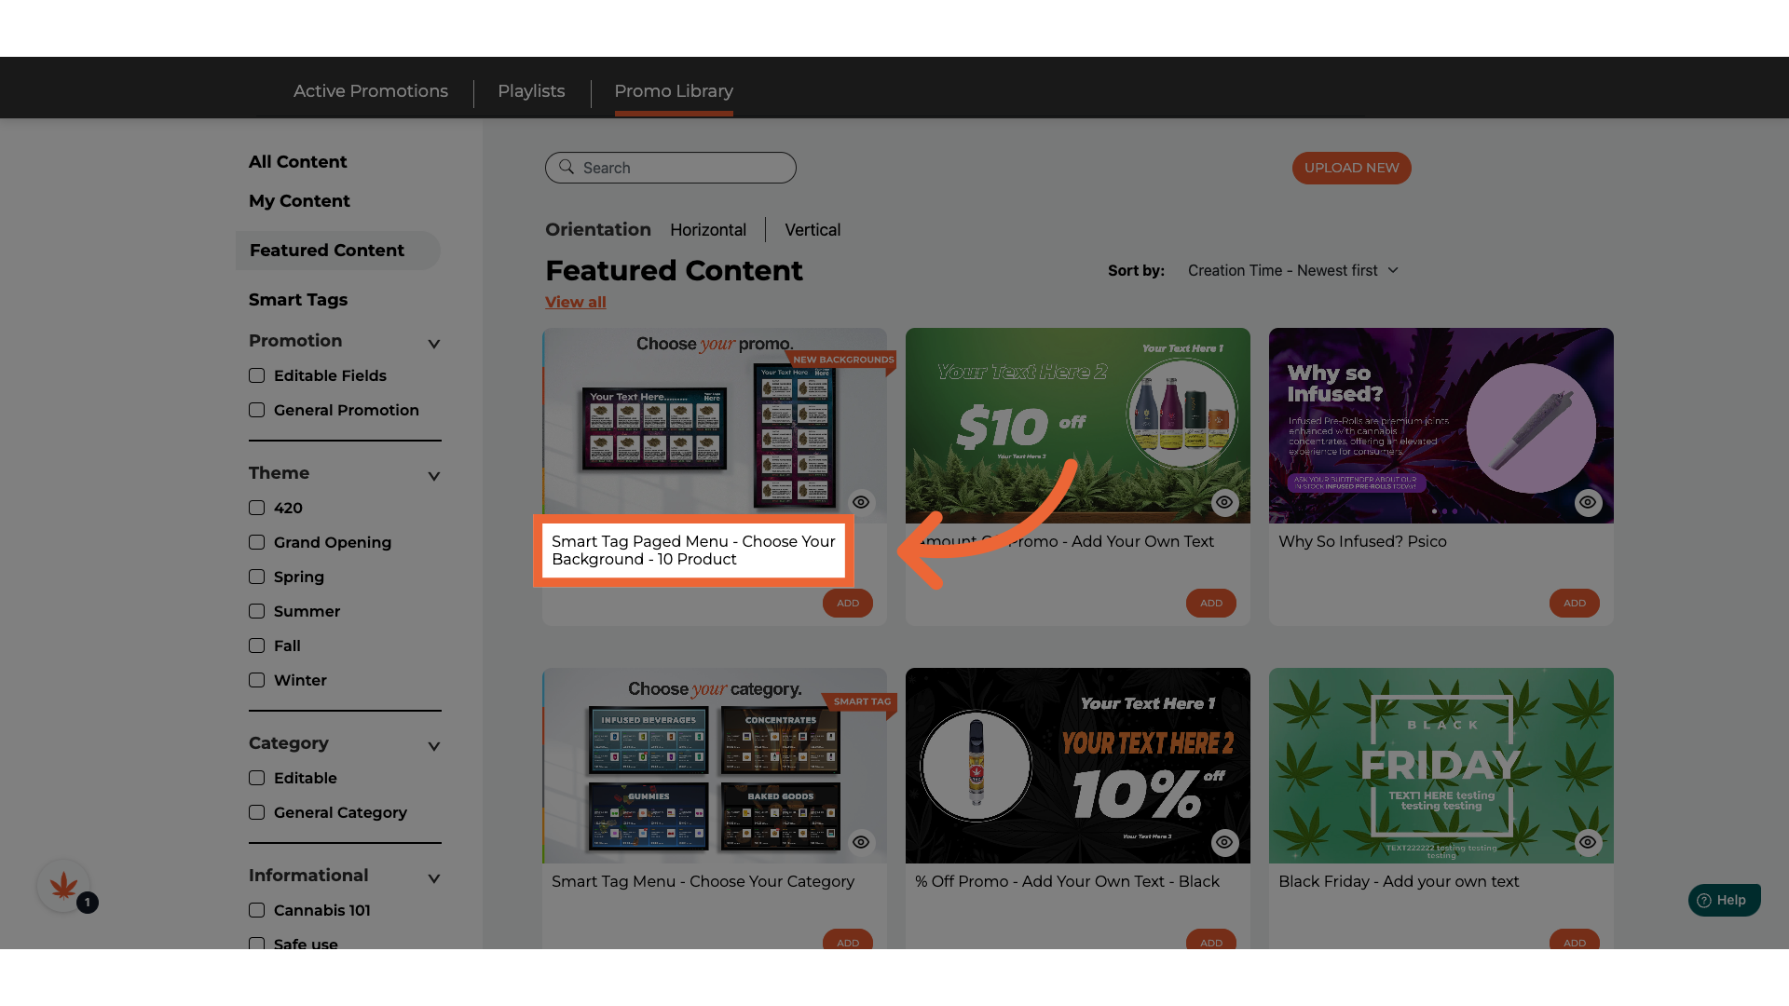Follow the View all link
This screenshot has width=1789, height=1006.
point(575,302)
